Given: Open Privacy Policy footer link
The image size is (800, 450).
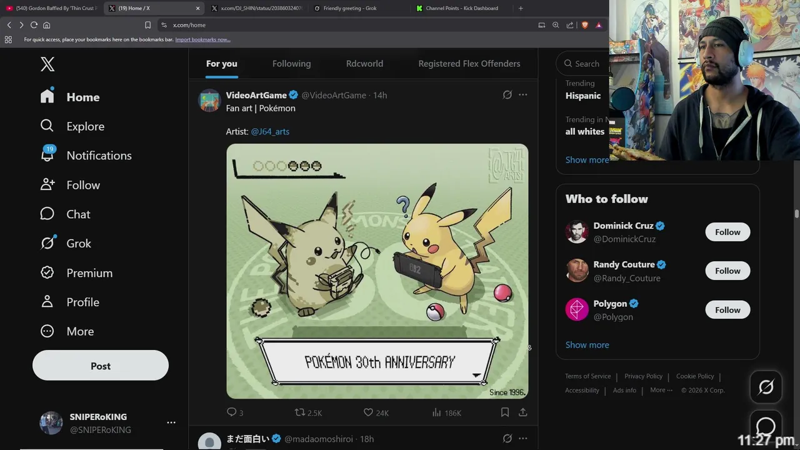Looking at the screenshot, I should [x=643, y=376].
